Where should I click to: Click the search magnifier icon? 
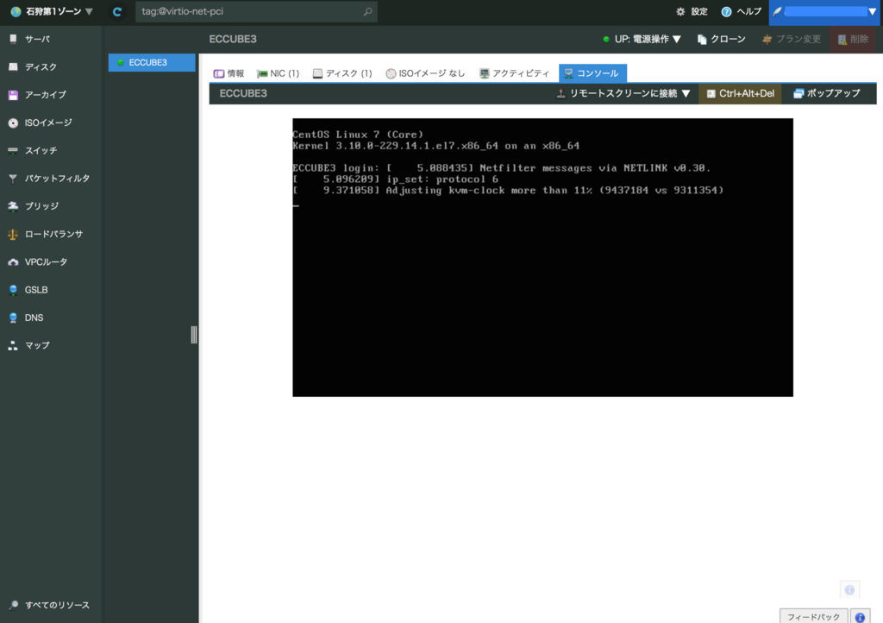point(367,11)
